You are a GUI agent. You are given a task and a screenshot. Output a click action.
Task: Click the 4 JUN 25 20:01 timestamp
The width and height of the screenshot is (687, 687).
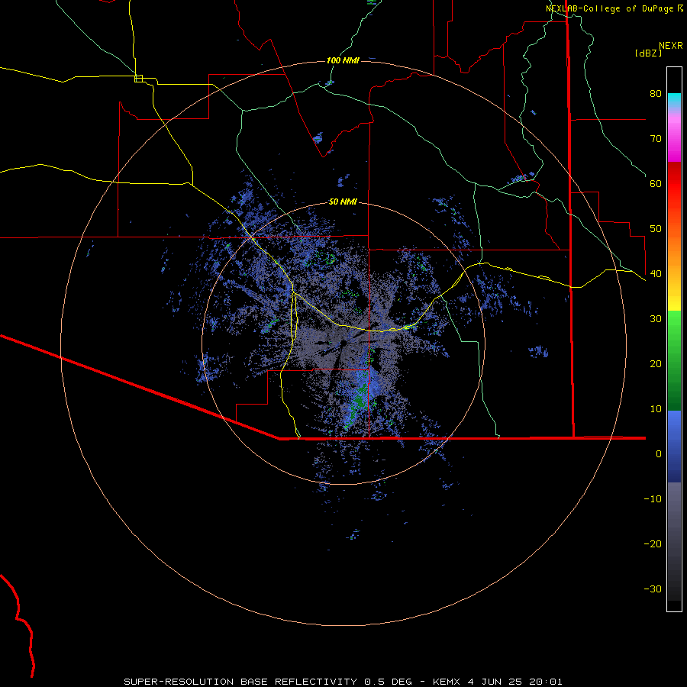pyautogui.click(x=515, y=682)
